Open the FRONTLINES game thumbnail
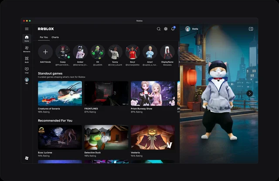The height and width of the screenshot is (181, 279). (x=106, y=94)
